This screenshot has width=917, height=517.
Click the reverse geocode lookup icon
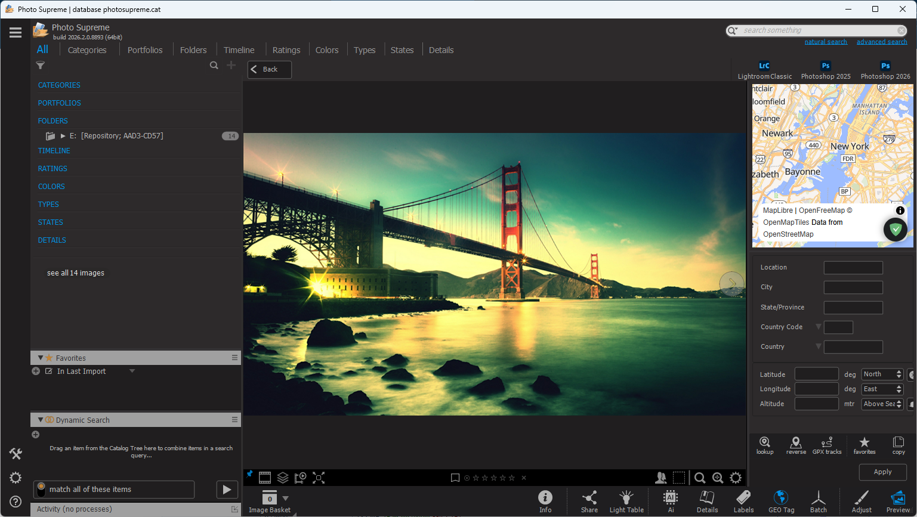pyautogui.click(x=796, y=445)
